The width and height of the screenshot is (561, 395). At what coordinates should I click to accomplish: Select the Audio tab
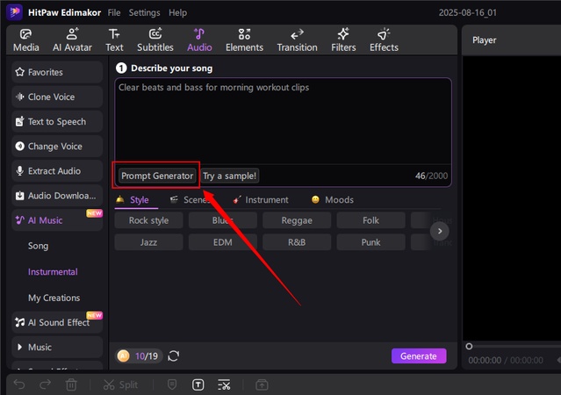tap(199, 40)
